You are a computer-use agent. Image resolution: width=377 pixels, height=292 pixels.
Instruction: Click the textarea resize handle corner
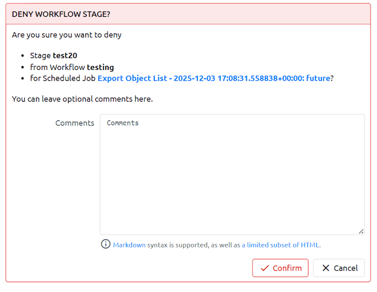361,231
